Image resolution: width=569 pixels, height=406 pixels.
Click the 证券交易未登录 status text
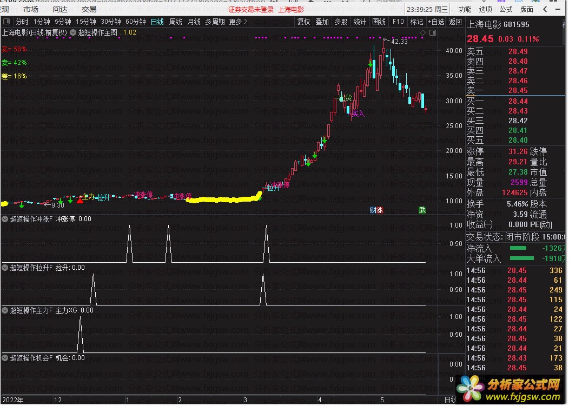coord(251,9)
